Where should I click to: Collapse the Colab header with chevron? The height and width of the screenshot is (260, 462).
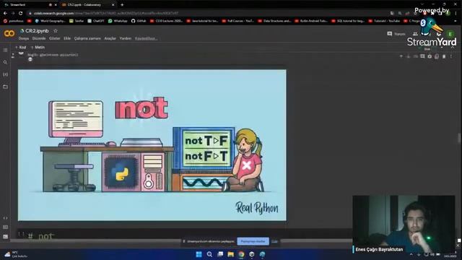point(453,47)
